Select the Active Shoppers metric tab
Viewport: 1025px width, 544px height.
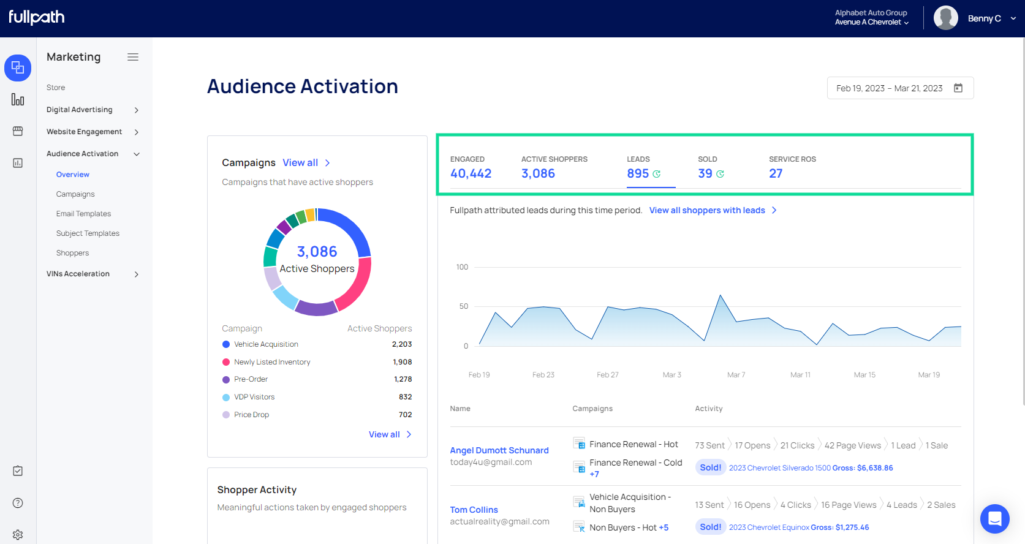(x=553, y=168)
